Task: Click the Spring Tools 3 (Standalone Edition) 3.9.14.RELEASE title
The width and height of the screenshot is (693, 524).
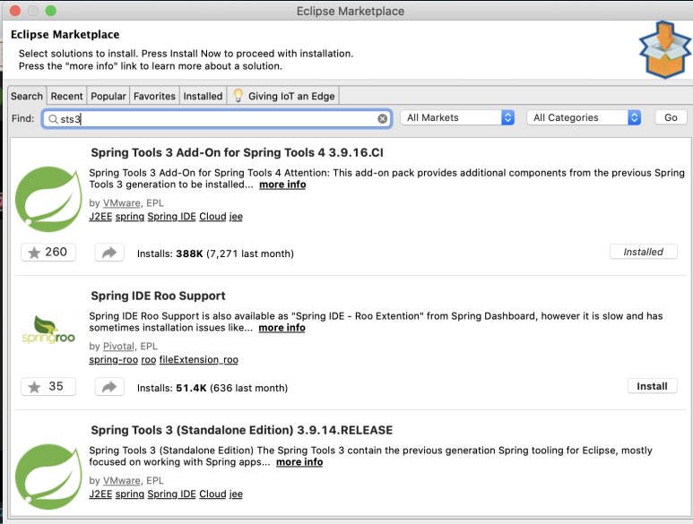Action: click(241, 430)
